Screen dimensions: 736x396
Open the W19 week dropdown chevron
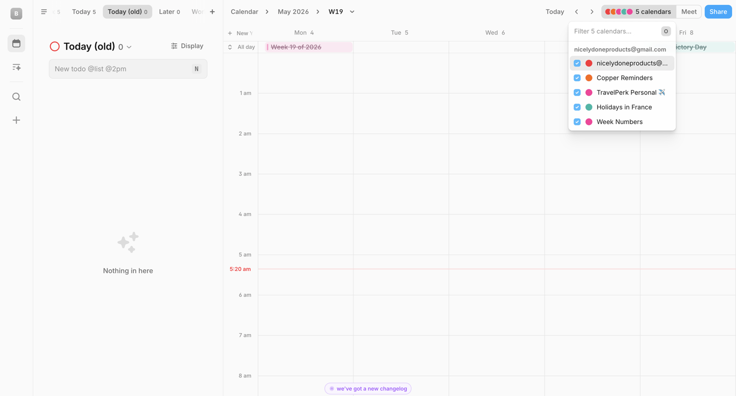[x=352, y=12]
